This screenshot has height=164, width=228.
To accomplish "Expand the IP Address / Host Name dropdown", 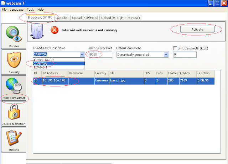I will click(x=82, y=55).
